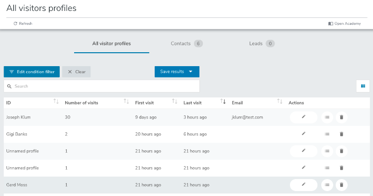The height and width of the screenshot is (196, 373).
Task: Clear the applied filter
Action: click(77, 72)
